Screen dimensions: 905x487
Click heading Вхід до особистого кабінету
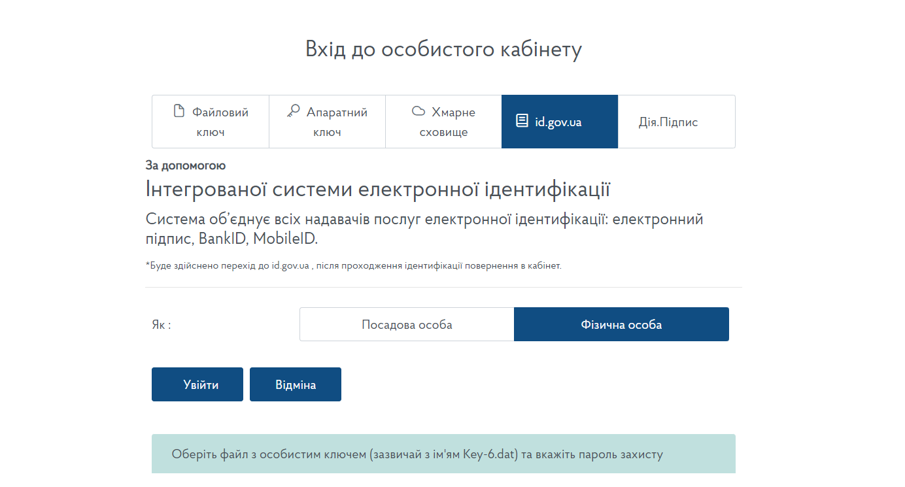(x=443, y=50)
